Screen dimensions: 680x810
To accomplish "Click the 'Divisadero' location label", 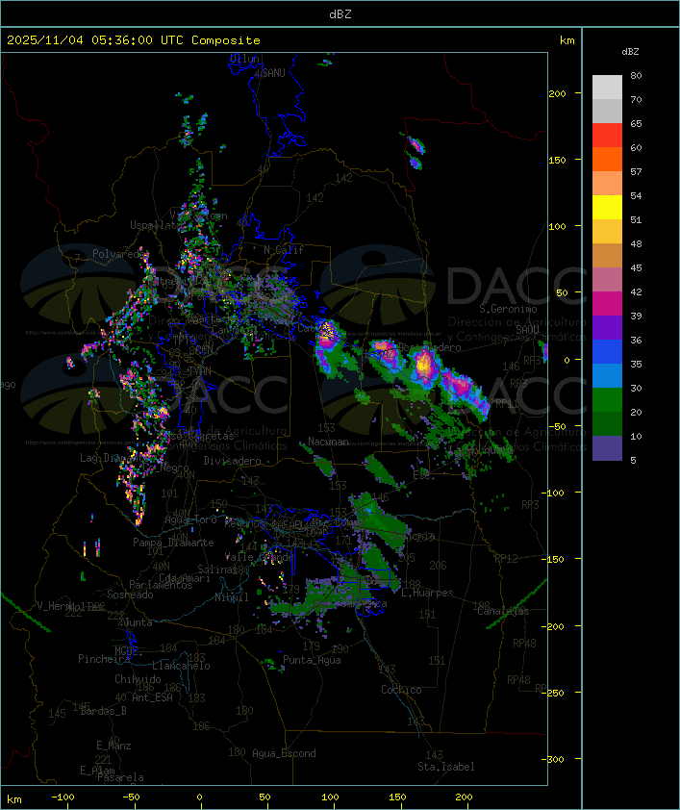I will (x=232, y=461).
